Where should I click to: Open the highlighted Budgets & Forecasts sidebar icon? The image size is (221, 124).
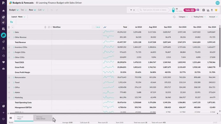point(3,35)
